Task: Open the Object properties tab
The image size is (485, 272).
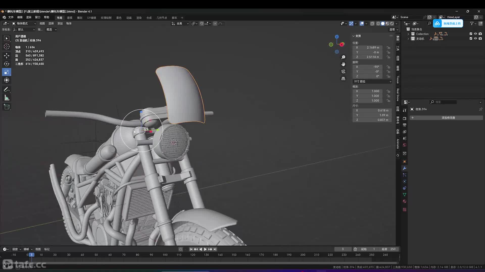Action: pyautogui.click(x=404, y=162)
